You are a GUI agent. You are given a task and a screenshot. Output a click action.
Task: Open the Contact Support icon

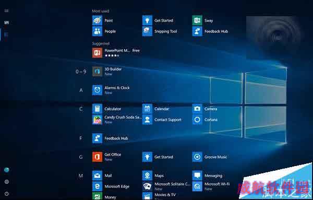click(147, 120)
